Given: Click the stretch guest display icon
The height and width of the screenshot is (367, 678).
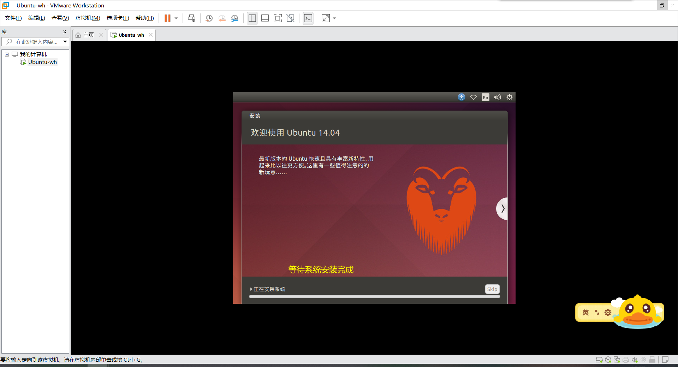Looking at the screenshot, I should 326,18.
